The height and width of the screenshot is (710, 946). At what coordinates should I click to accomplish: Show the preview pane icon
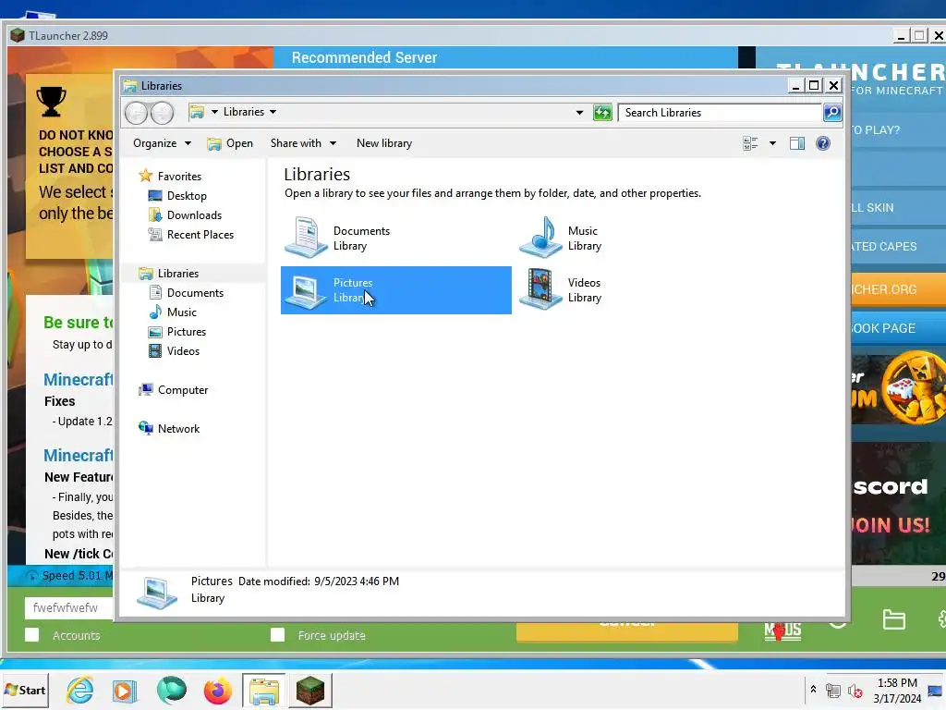797,143
